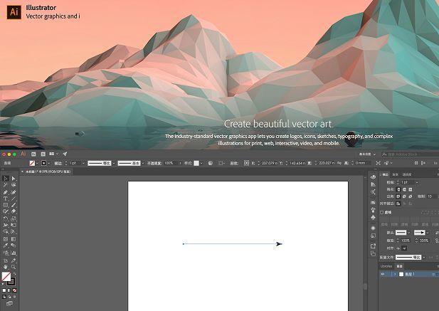The image size is (439, 311).
Task: Toggle visibility eye of layer 1
Action: click(x=383, y=274)
